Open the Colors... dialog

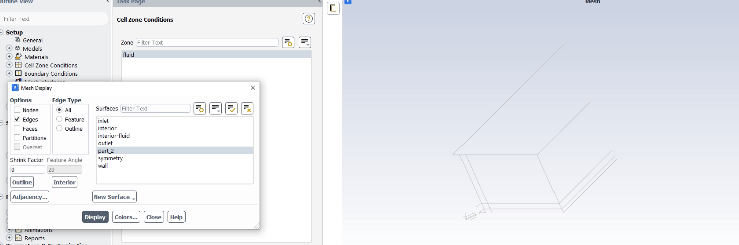(x=126, y=217)
